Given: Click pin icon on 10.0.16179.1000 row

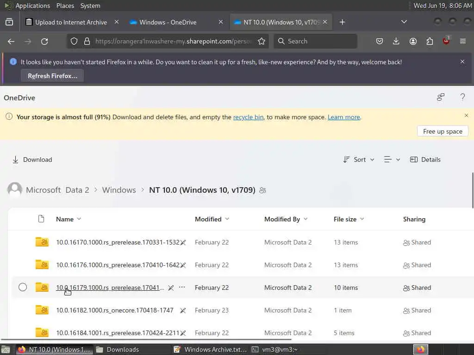Looking at the screenshot, I should click(x=171, y=288).
